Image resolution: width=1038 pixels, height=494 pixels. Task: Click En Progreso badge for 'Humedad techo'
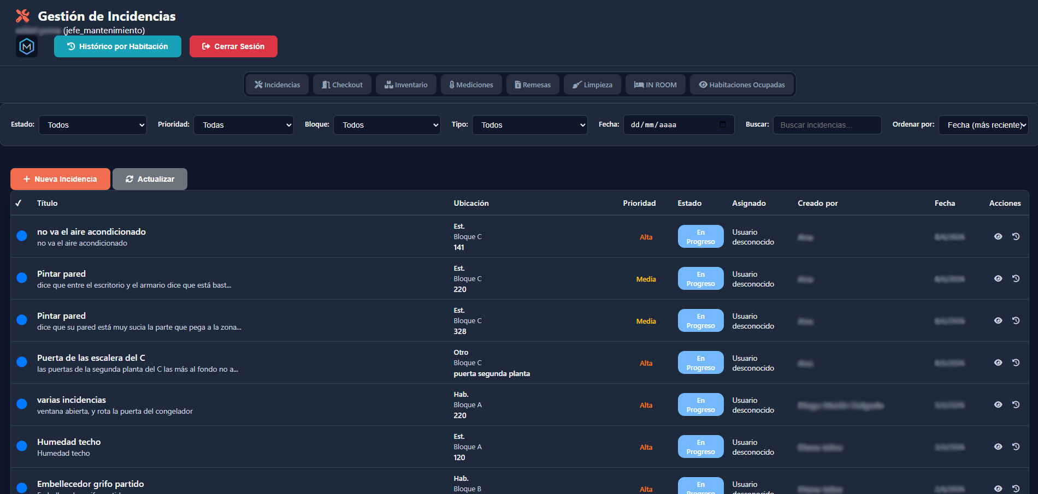pos(700,447)
